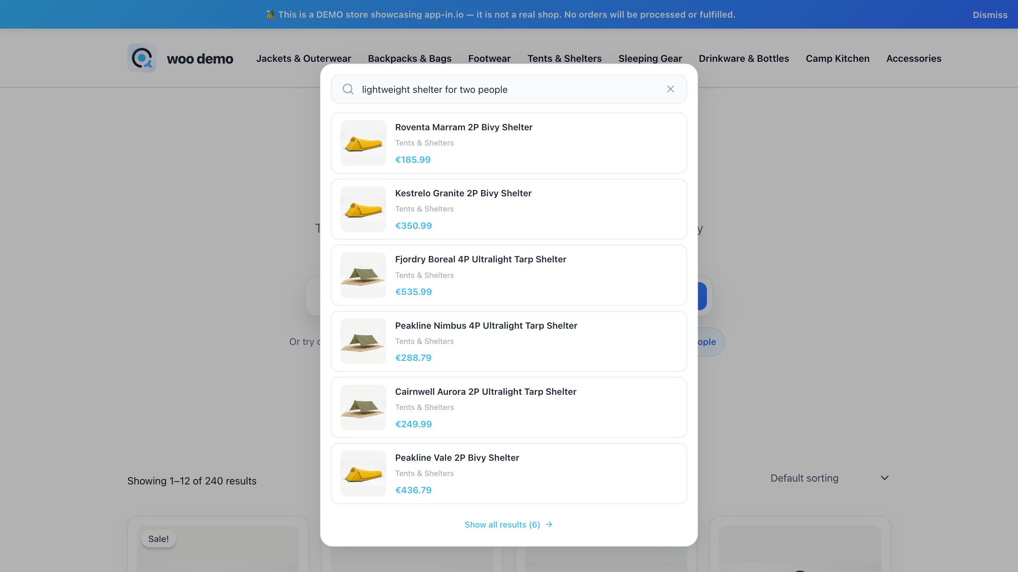Click Show all results (6) link
1018x572 pixels.
(x=509, y=525)
